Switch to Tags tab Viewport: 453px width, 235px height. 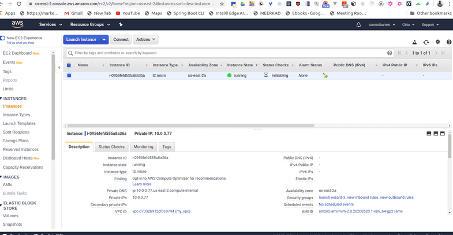pos(167,147)
